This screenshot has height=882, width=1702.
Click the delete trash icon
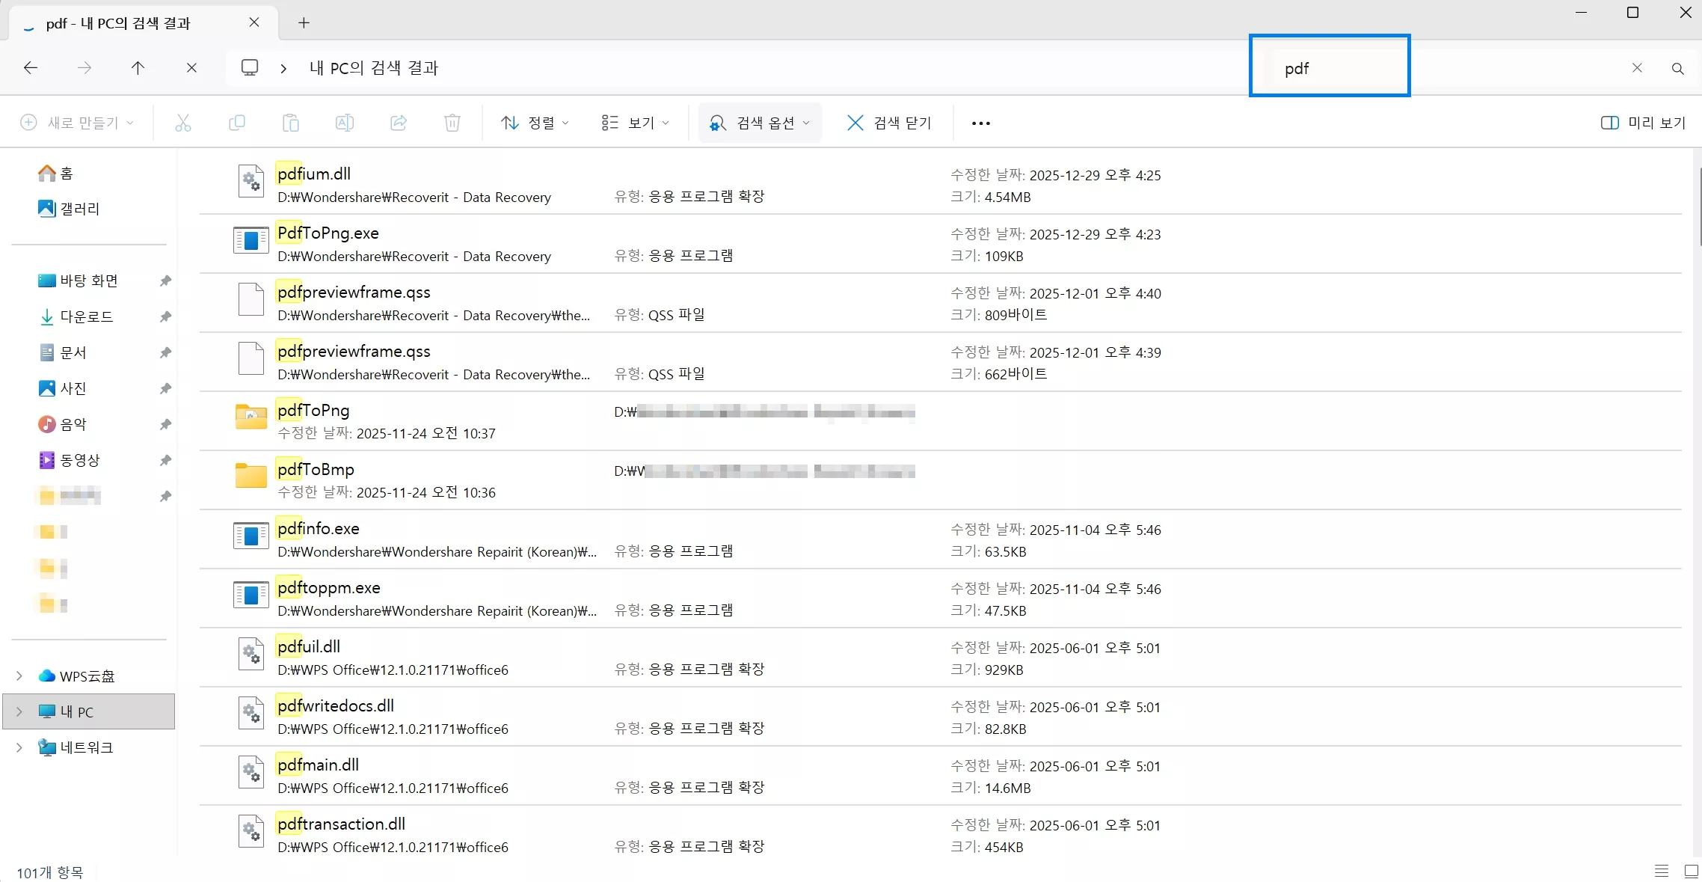(x=452, y=123)
